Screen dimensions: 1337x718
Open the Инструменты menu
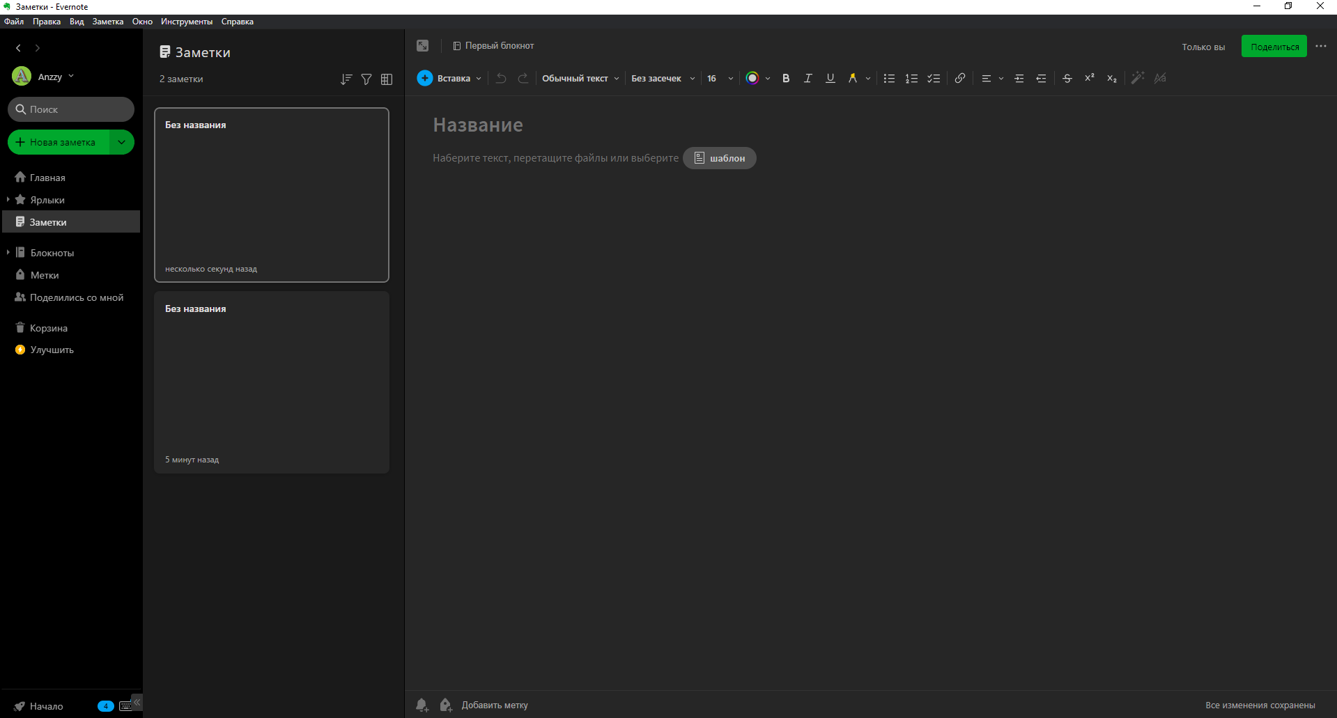coord(186,22)
